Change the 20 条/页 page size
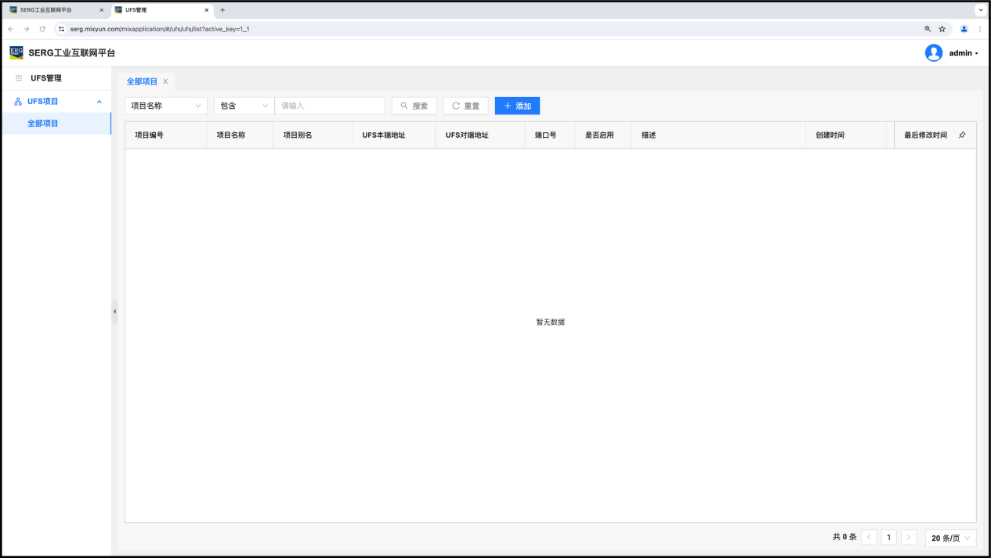 pos(950,538)
